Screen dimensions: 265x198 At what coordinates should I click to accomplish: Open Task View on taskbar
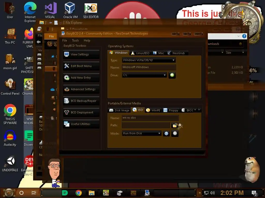tap(34, 193)
